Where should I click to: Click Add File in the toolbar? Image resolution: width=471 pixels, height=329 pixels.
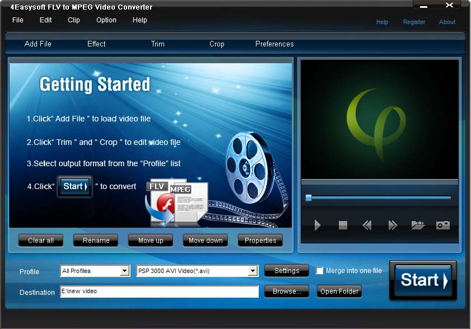click(38, 44)
